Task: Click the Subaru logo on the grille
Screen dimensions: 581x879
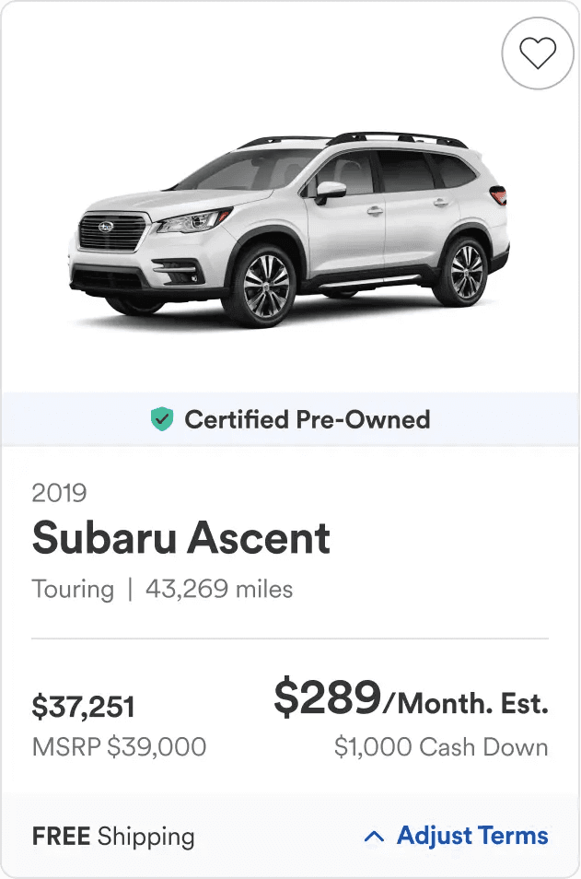Action: 105,227
